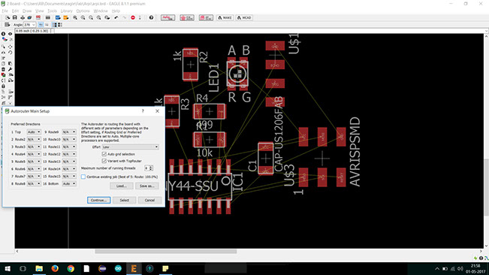The width and height of the screenshot is (489, 275).
Task: Click the system tray volume icon
Action: tap(460, 269)
